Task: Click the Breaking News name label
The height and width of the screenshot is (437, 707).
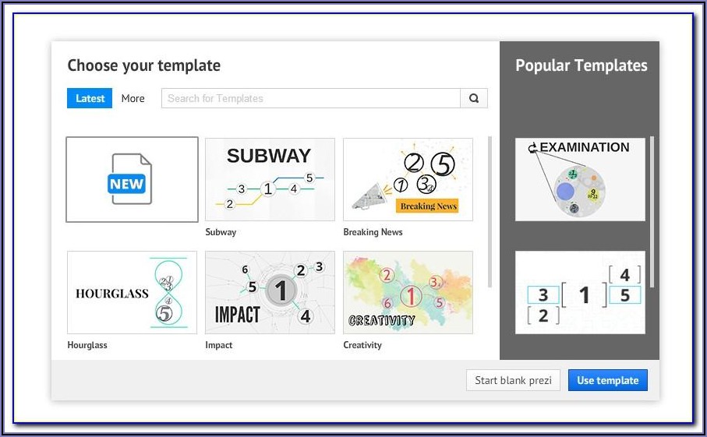Action: click(x=373, y=232)
